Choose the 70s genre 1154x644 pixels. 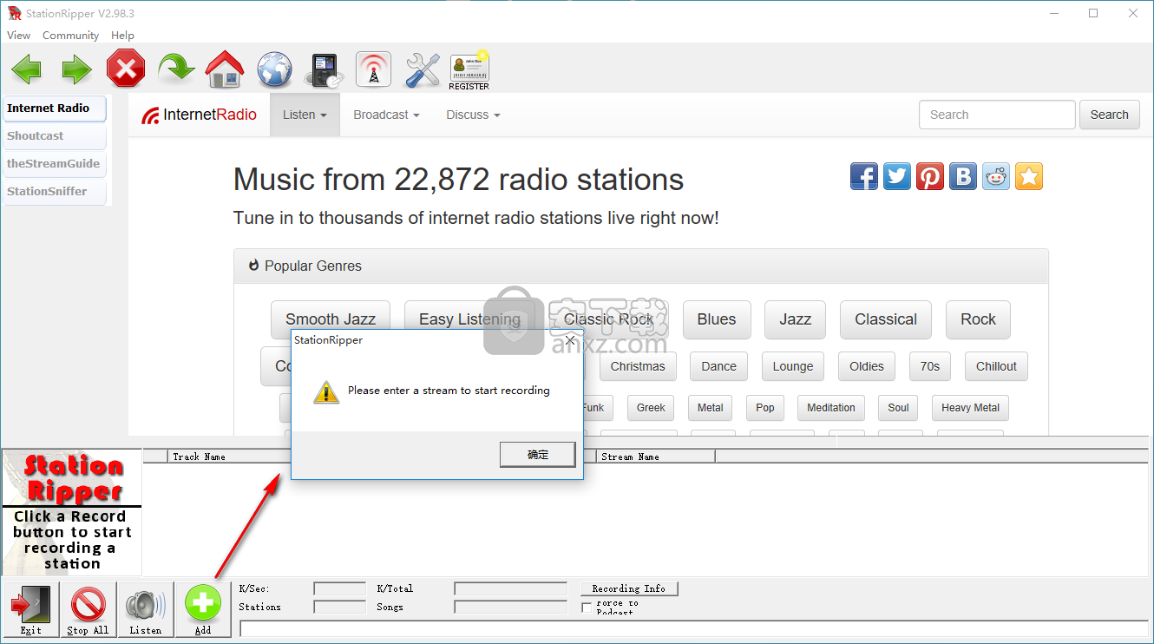(930, 366)
